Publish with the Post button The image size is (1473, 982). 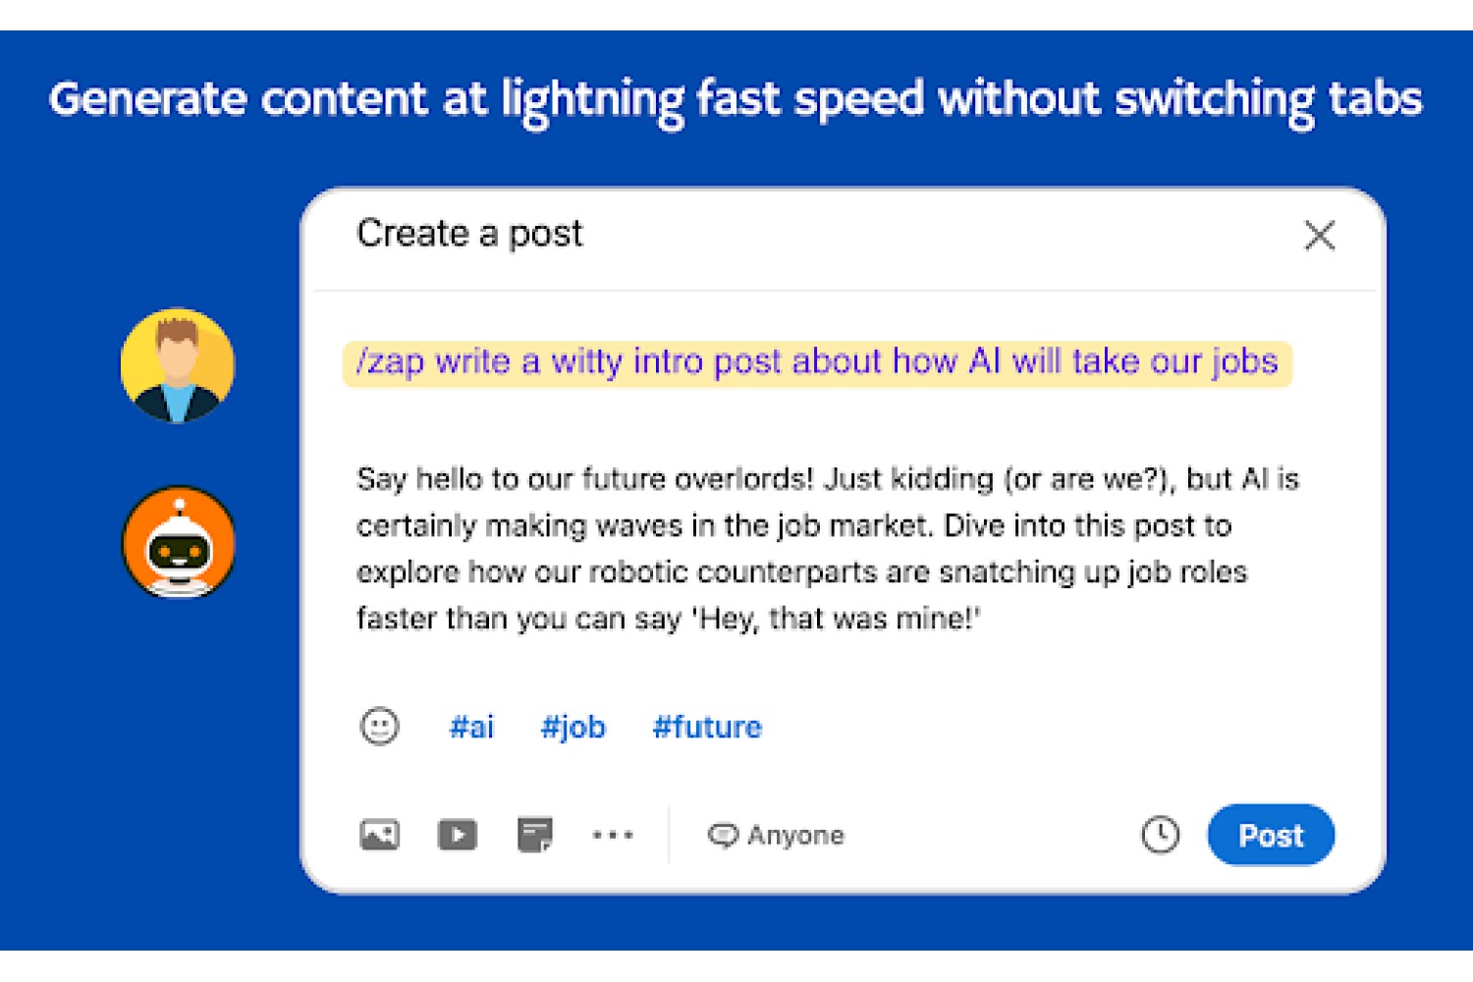1271,835
